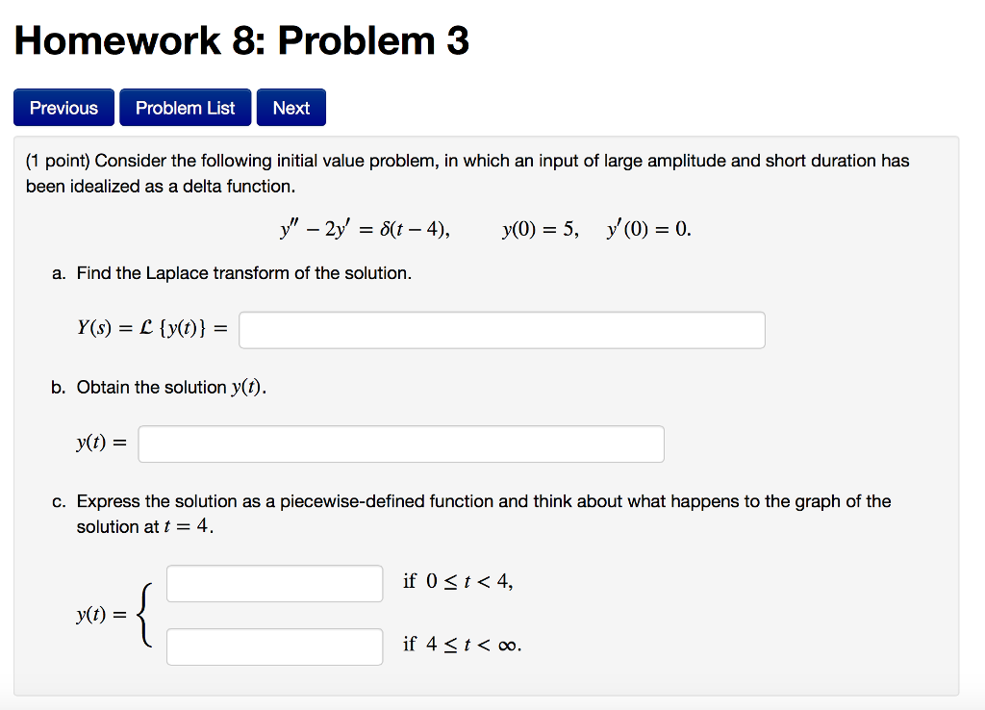This screenshot has height=710, width=985.
Task: Click the piecewise answer box for 4 ≤ t < ∞
Action: 274,646
